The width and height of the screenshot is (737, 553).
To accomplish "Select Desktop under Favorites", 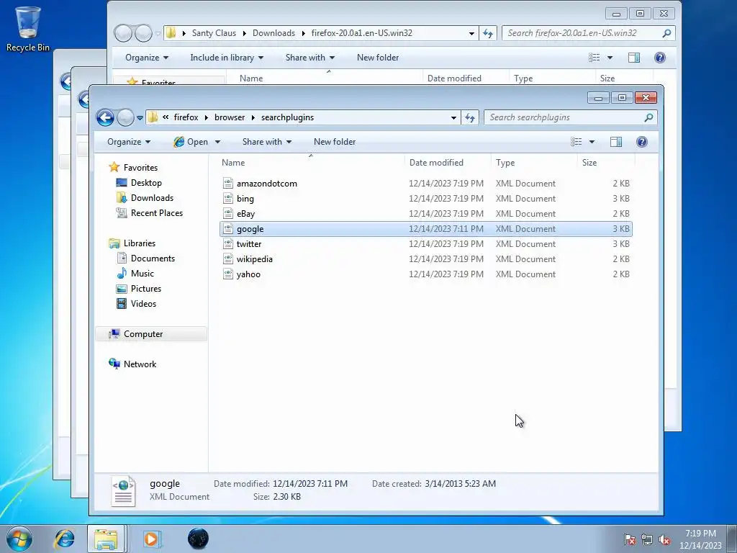I will tap(146, 183).
